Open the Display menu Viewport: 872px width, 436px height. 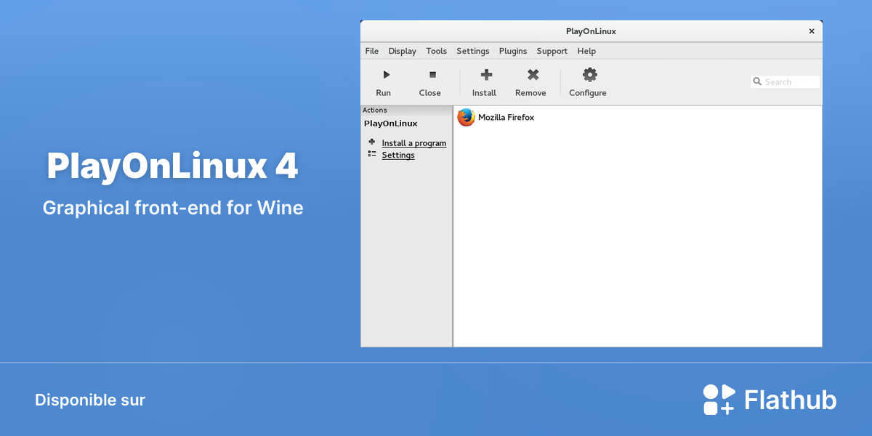pyautogui.click(x=403, y=51)
